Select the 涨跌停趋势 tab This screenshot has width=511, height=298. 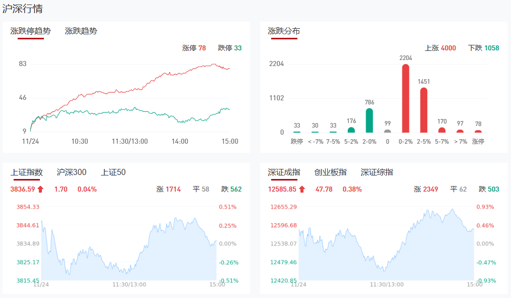[x=30, y=31]
